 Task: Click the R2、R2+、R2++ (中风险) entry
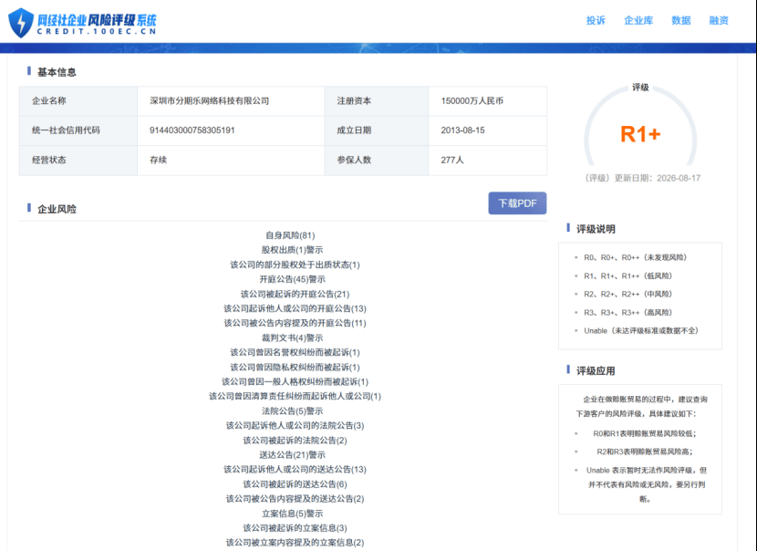(x=627, y=294)
